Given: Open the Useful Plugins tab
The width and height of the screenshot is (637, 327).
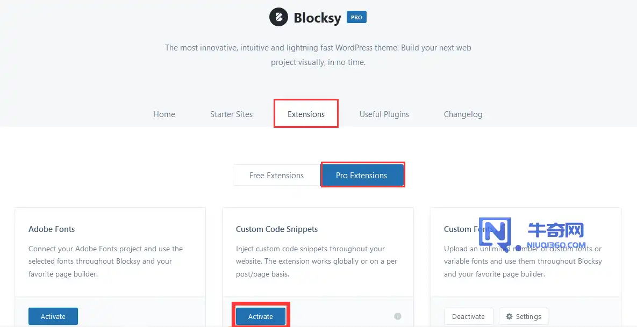Looking at the screenshot, I should (384, 114).
